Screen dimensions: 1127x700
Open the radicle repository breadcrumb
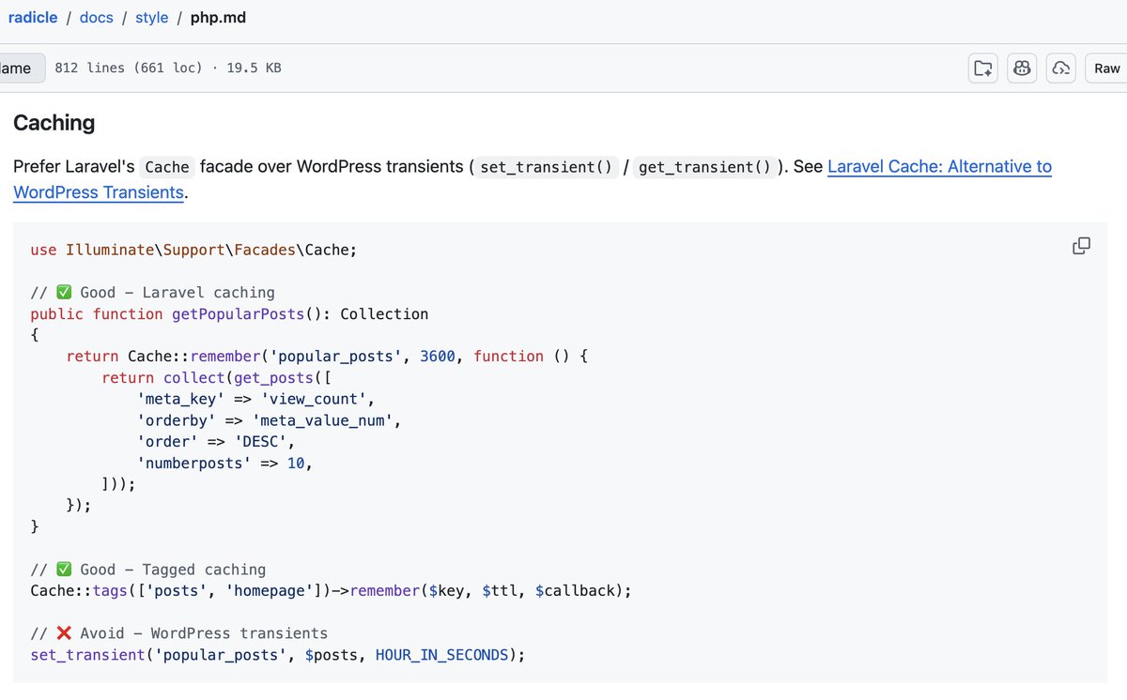point(33,17)
